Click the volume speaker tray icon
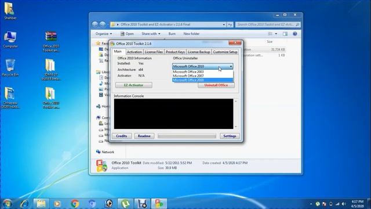Image resolution: width=371 pixels, height=209 pixels. click(344, 204)
